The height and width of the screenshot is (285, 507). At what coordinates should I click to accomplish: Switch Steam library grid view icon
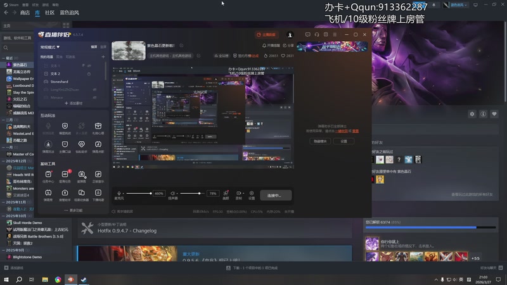[x=66, y=25]
